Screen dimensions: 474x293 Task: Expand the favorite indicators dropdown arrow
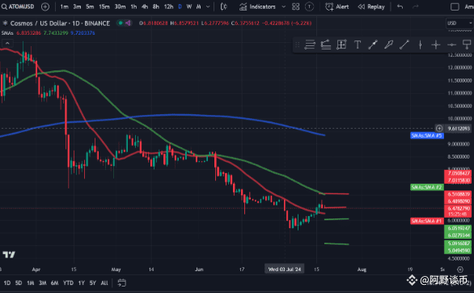coord(284,6)
